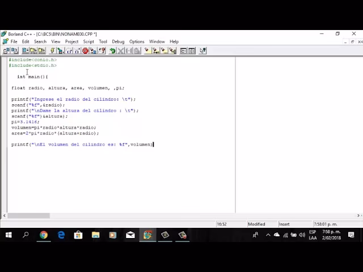Click the 'pi=3.1416;' code line
The width and height of the screenshot is (363, 272).
(26, 122)
